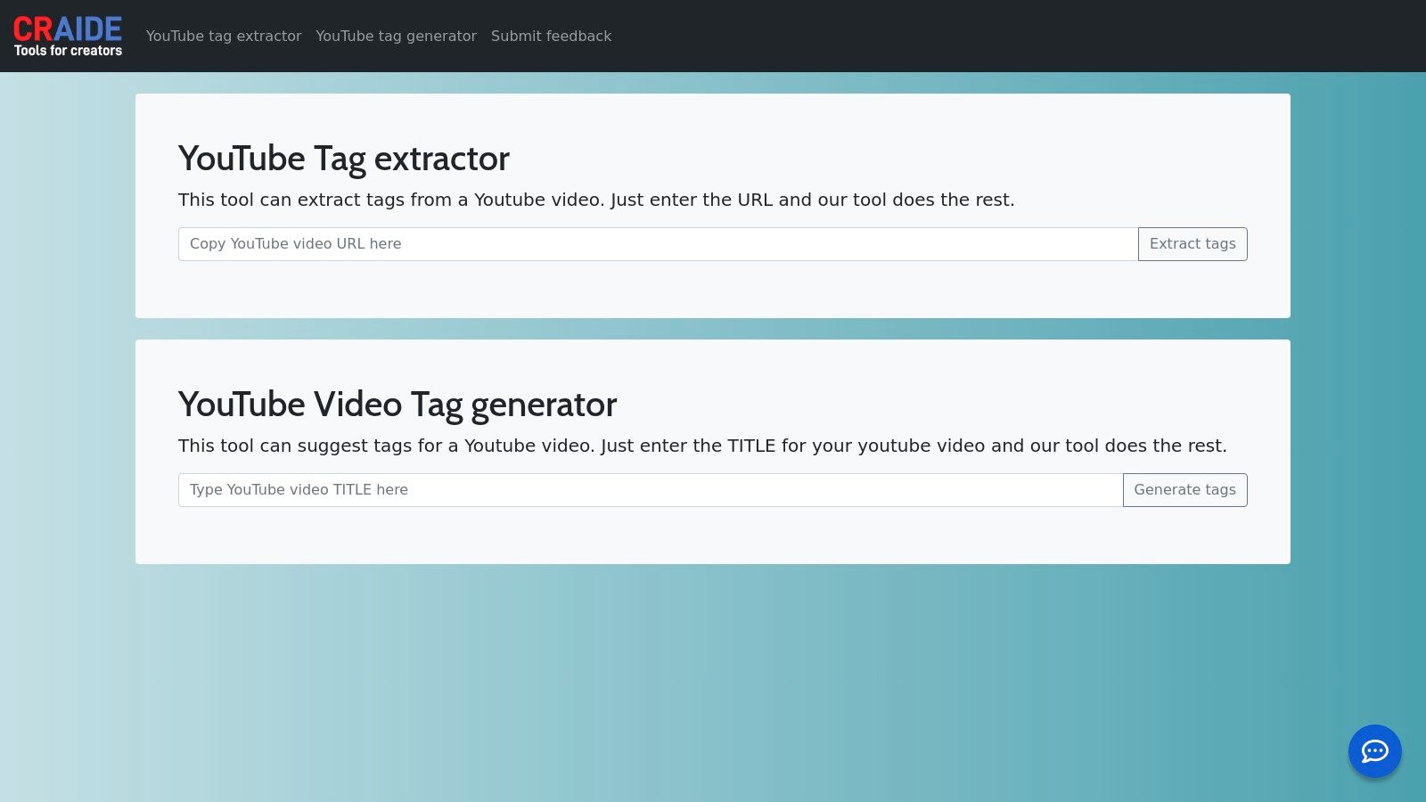Focus the YouTube video URL input field
The height and width of the screenshot is (802, 1426).
point(658,244)
